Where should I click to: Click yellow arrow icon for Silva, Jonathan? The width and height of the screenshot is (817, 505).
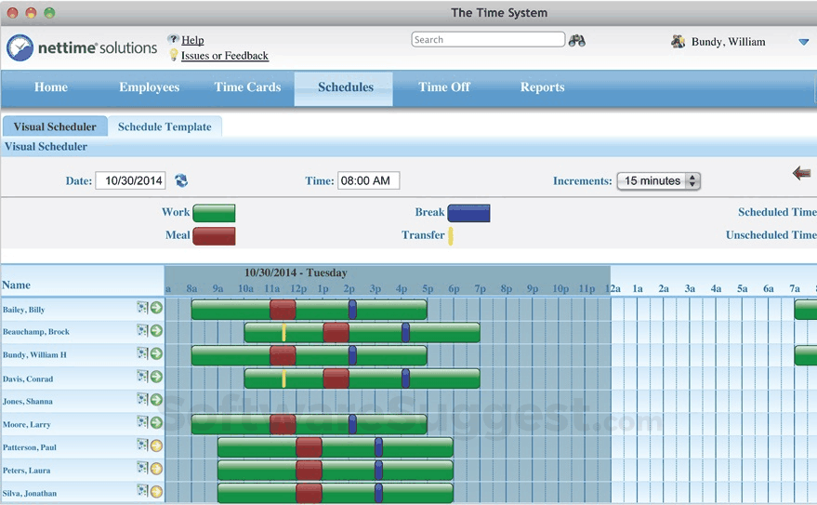coord(156,491)
